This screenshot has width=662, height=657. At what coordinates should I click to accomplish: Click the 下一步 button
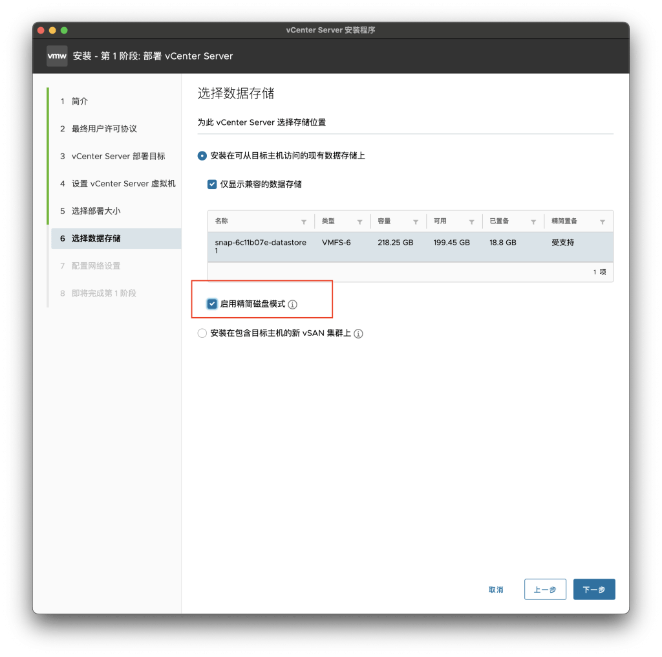coord(594,590)
